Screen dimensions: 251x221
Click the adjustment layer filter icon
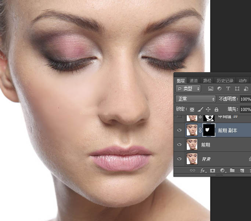pos(219,89)
